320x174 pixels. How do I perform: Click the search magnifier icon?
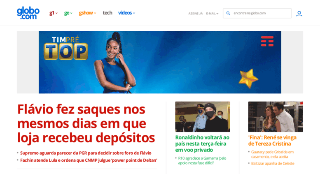228,13
